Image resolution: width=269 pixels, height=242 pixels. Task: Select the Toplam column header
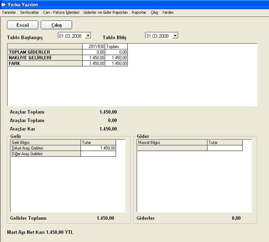(x=116, y=47)
